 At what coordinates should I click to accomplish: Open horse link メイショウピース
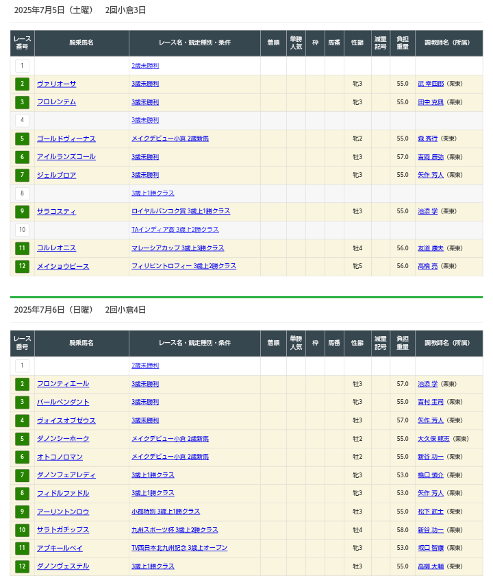coord(63,266)
